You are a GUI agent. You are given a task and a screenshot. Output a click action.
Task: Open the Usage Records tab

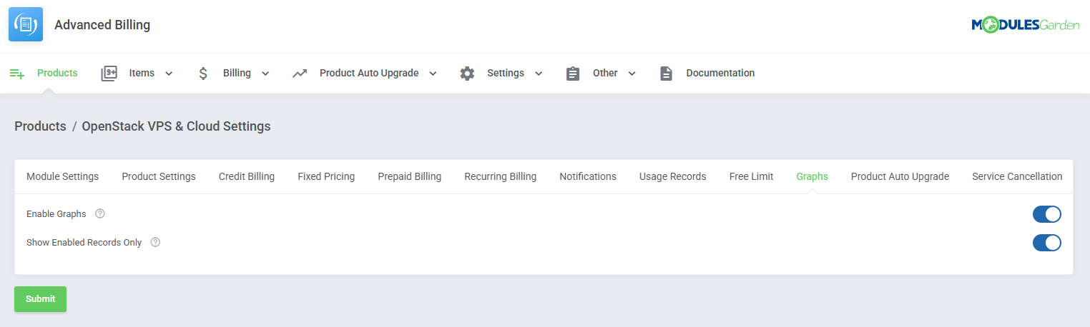click(x=672, y=176)
